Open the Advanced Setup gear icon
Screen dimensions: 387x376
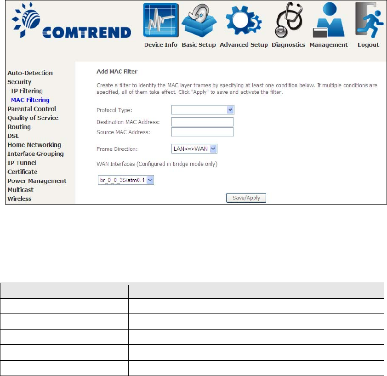[x=243, y=21]
